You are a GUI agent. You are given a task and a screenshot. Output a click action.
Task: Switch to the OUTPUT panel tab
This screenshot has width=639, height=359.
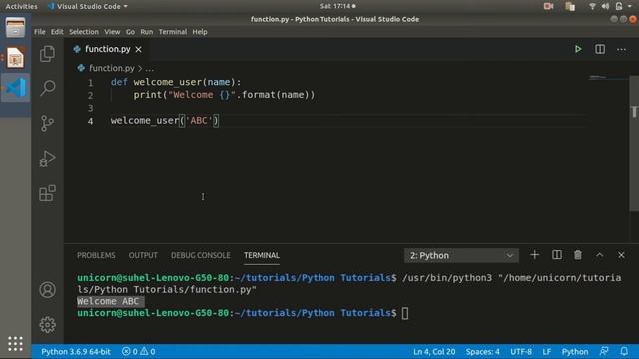pyautogui.click(x=143, y=255)
